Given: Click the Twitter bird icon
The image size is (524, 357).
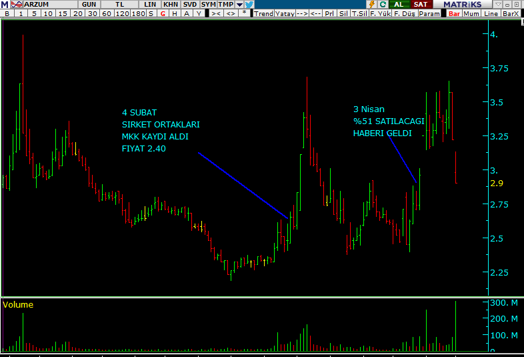Looking at the screenshot, I should click(x=249, y=4).
